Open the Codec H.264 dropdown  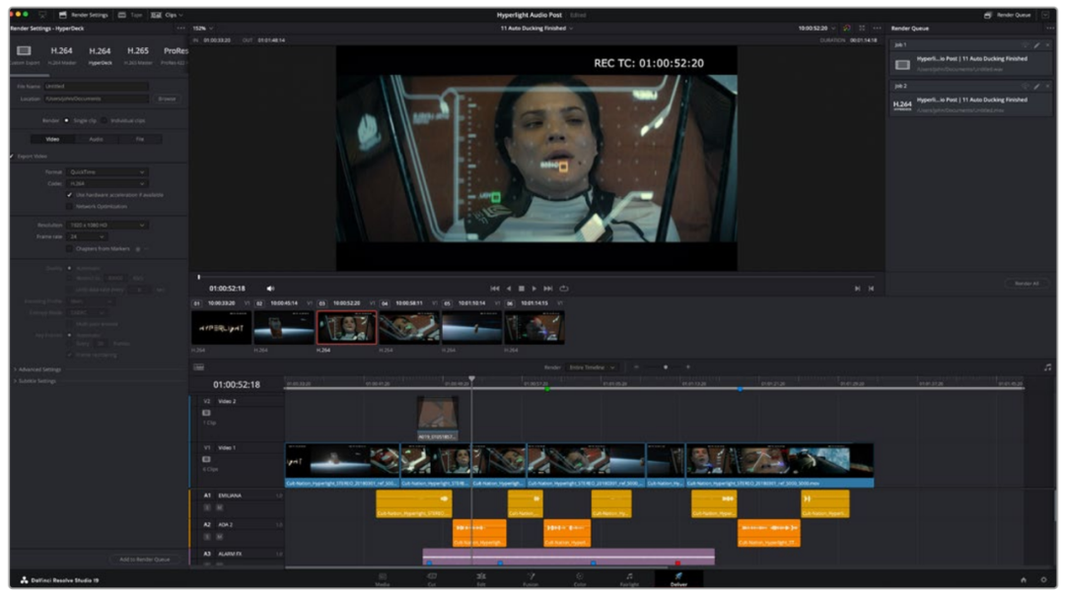106,183
